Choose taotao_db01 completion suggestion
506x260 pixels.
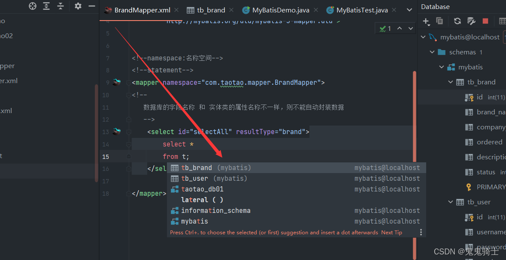(x=296, y=189)
